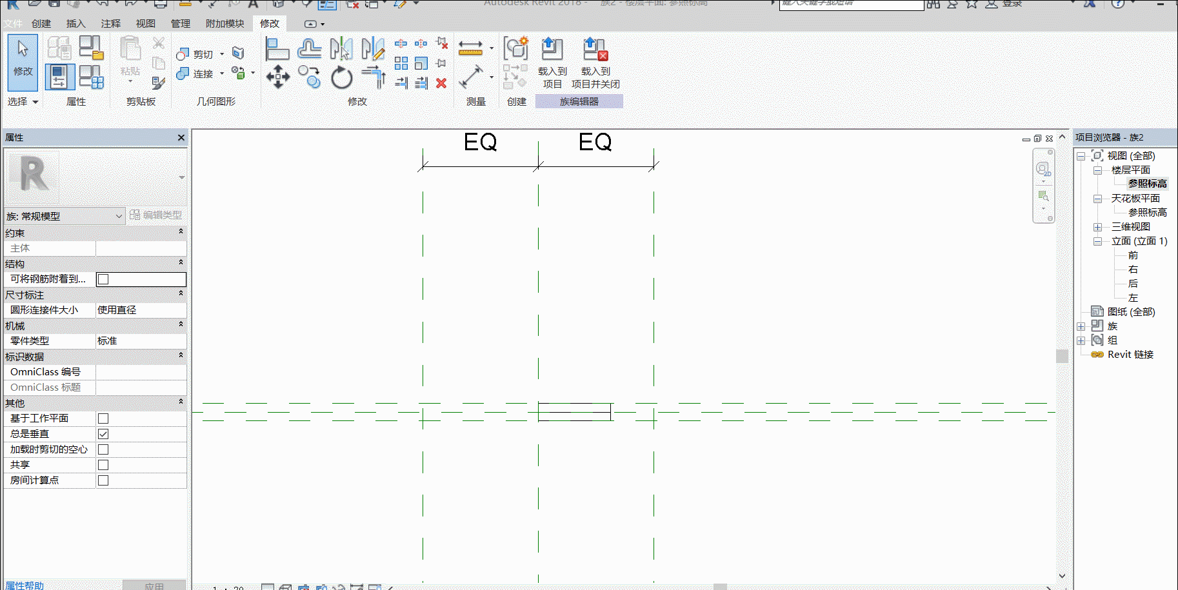Select the Move tool in Modify panel
1178x590 pixels.
[278, 77]
